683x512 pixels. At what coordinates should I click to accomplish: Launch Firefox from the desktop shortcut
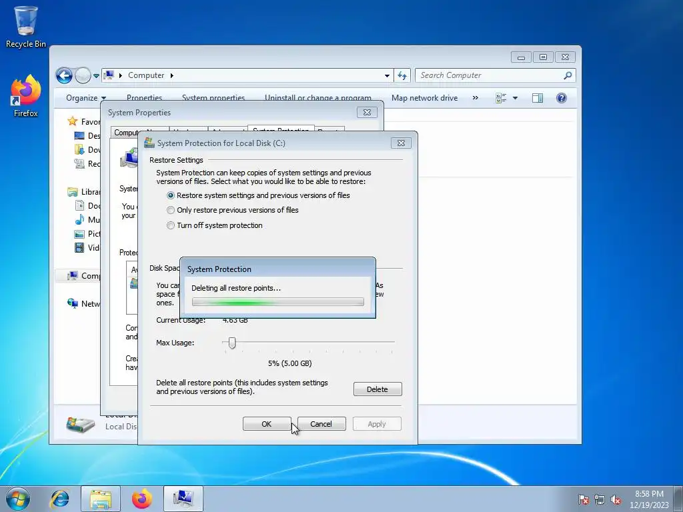(x=26, y=96)
